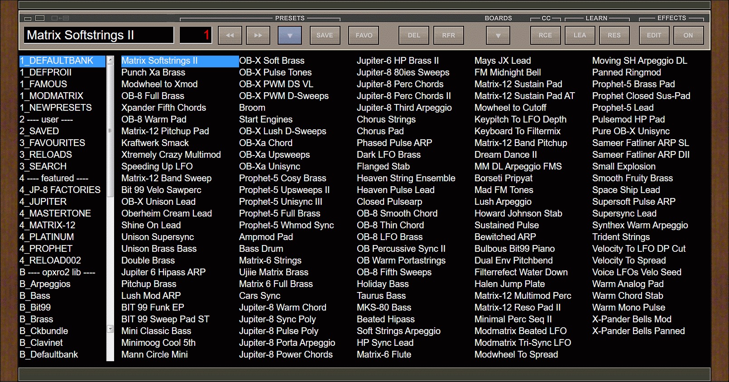This screenshot has width=729, height=382.
Task: Load the Bass Drum preset
Action: 261,249
